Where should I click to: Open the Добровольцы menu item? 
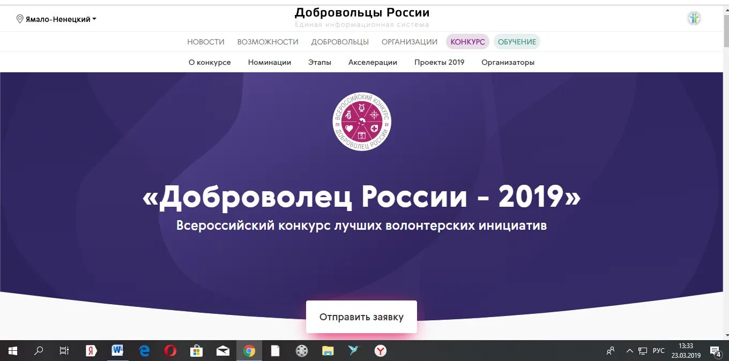coord(340,42)
